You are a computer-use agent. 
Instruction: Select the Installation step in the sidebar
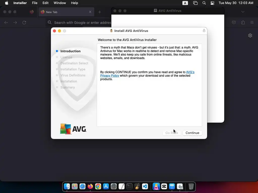pos(69,81)
